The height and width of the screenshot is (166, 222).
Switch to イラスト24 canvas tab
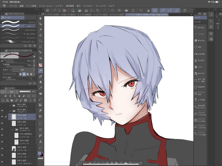[101, 15]
